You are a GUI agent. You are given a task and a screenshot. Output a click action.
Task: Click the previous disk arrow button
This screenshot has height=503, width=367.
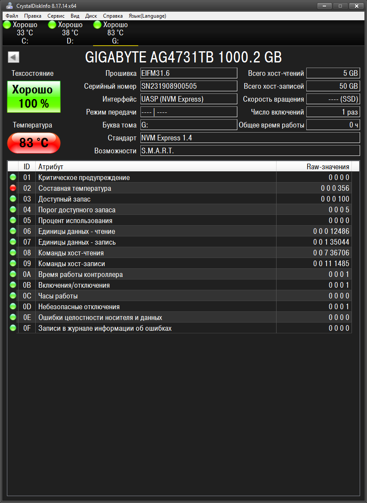[x=13, y=57]
